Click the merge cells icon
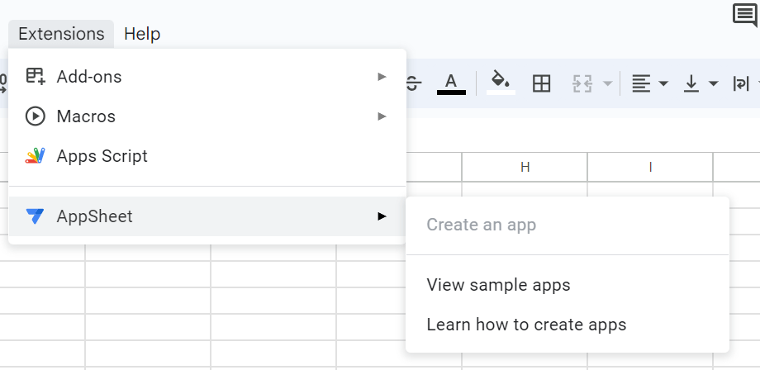The width and height of the screenshot is (760, 370). (582, 83)
